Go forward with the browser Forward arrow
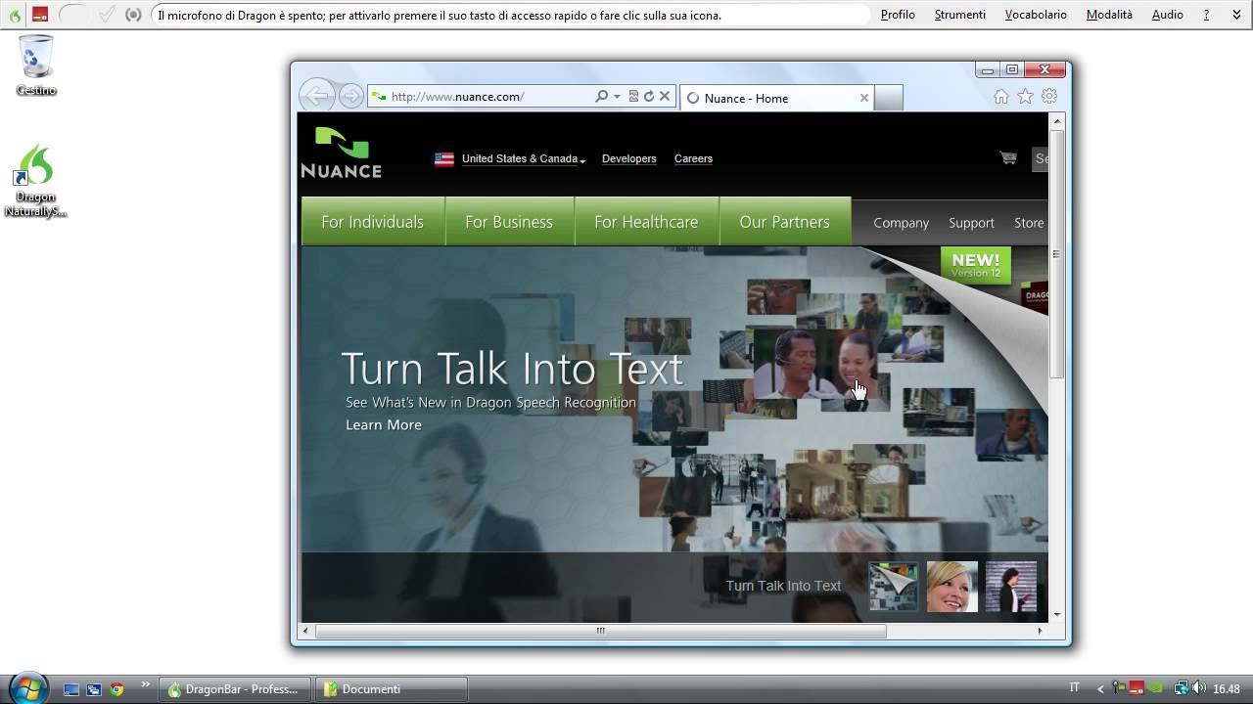Screen dimensions: 1253x704 point(350,96)
